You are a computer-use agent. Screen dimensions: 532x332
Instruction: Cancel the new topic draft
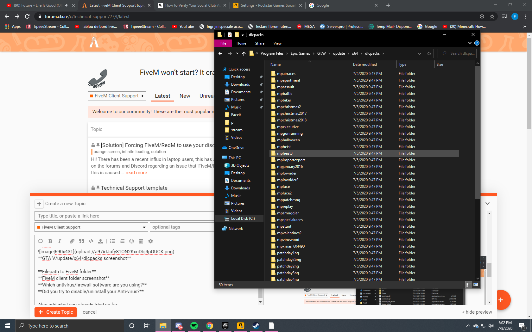(90, 312)
